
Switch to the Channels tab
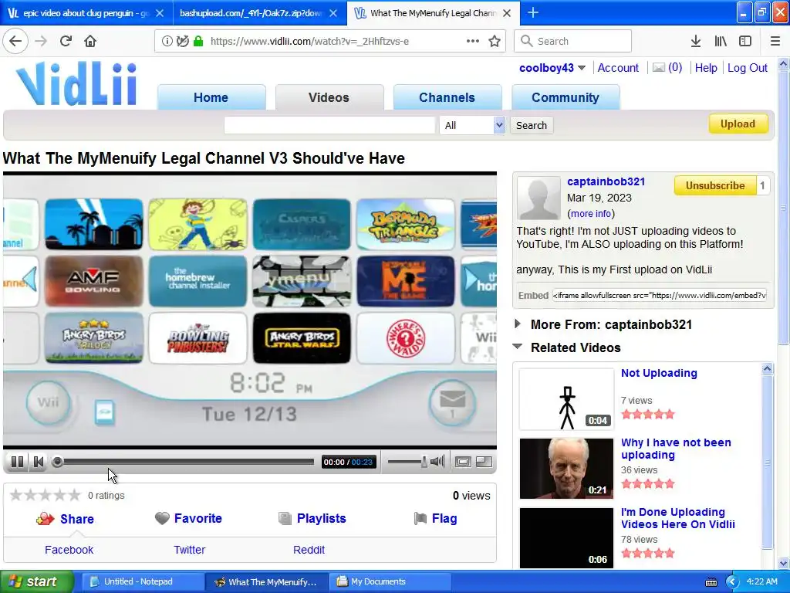tap(447, 97)
